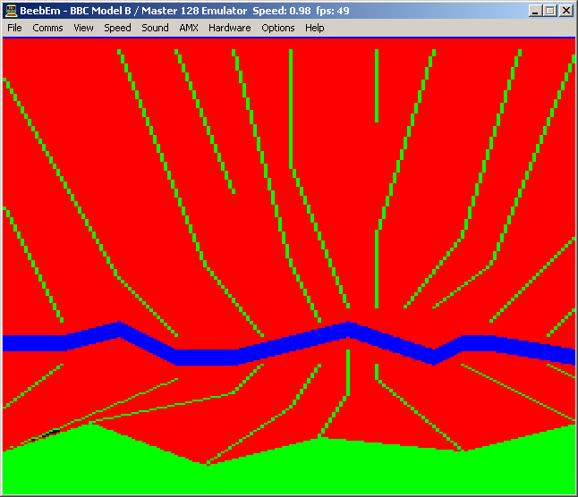This screenshot has width=578, height=497.
Task: Open the Sound menu
Action: (155, 28)
